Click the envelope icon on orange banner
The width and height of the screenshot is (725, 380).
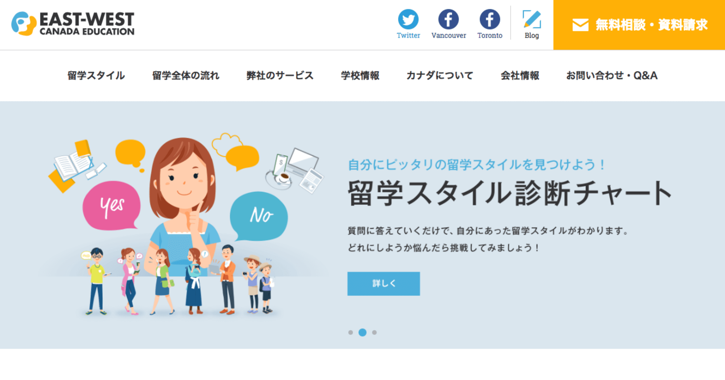pyautogui.click(x=580, y=25)
